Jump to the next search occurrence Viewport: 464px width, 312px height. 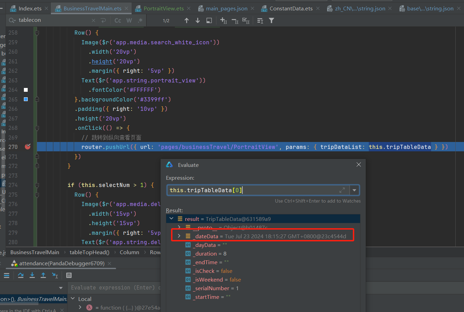click(198, 21)
